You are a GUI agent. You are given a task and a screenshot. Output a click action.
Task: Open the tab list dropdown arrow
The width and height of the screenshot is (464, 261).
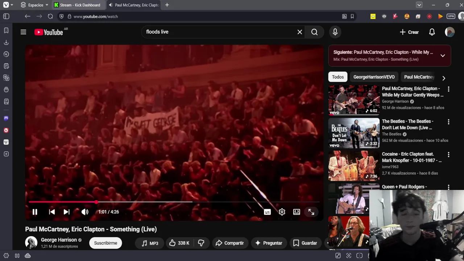(x=419, y=5)
